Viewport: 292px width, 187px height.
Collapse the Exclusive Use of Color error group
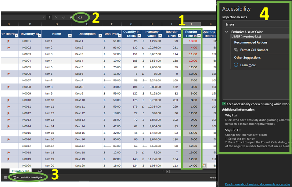[x=226, y=31]
